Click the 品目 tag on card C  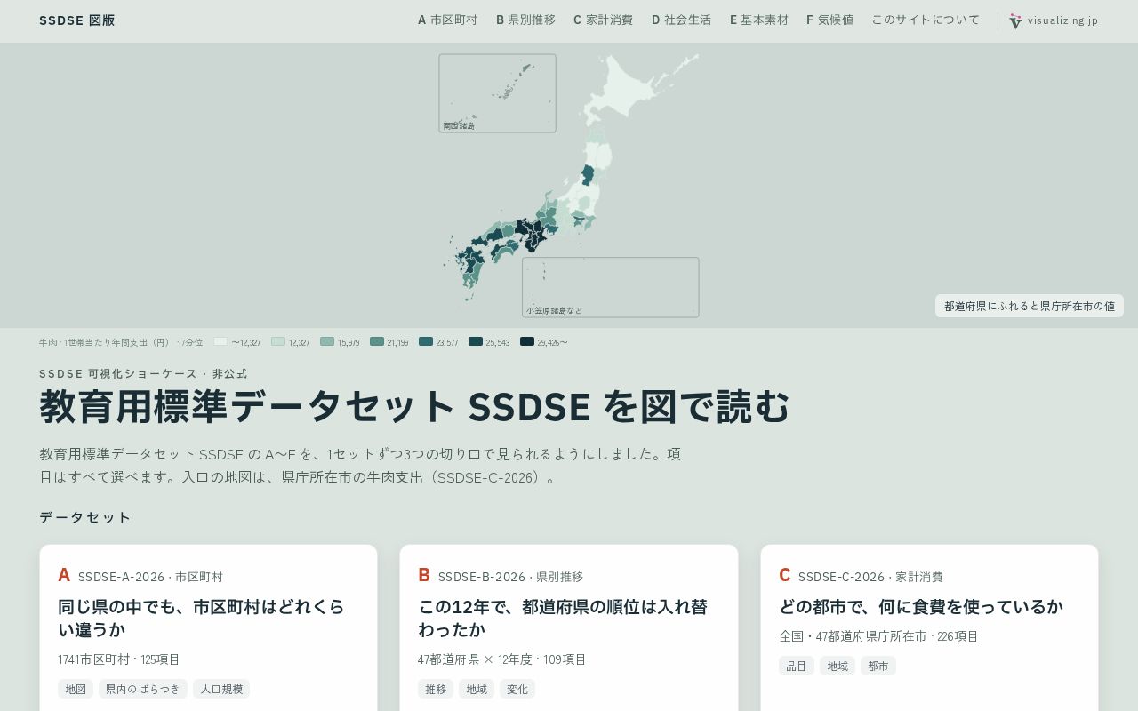pyautogui.click(x=797, y=666)
